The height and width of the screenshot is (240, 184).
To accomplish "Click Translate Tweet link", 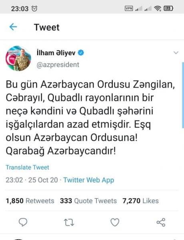I will pyautogui.click(x=28, y=167).
